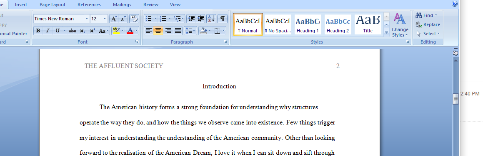
Task: Decrease paragraph indent
Action: 191,19
